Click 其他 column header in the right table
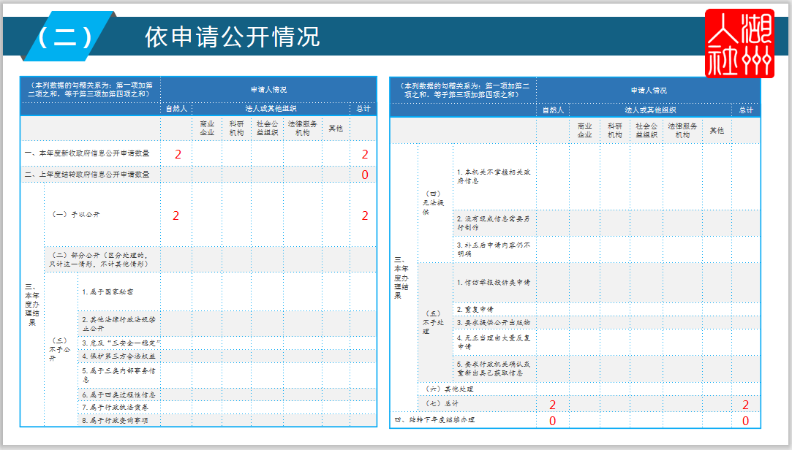 717,130
